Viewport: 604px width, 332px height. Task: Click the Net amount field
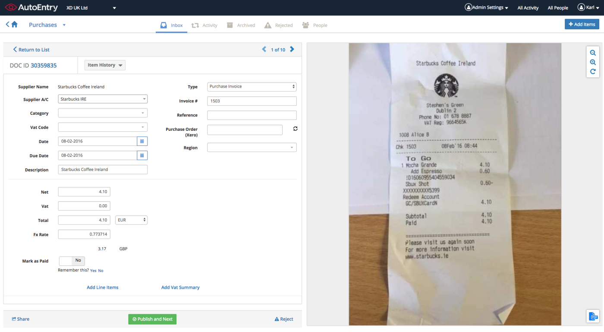click(x=84, y=192)
